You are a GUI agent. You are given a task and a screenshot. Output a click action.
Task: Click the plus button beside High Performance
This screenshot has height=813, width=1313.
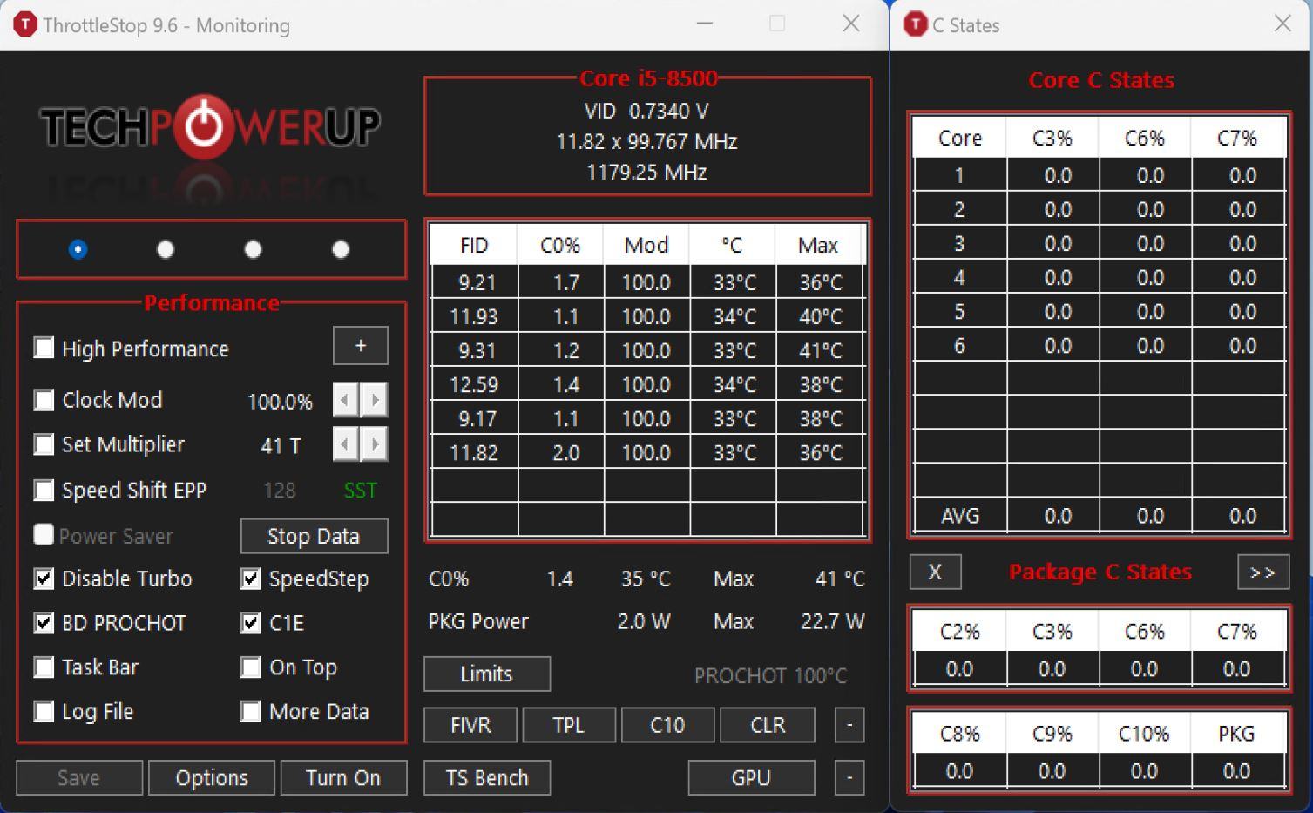click(x=361, y=346)
